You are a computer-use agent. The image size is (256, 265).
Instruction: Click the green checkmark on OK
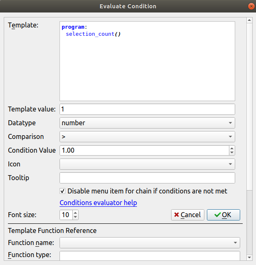pyautogui.click(x=217, y=215)
